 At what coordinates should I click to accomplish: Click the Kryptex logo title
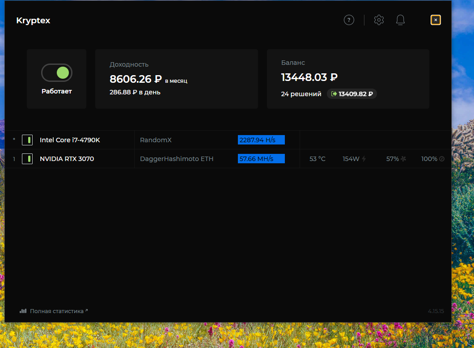(33, 21)
